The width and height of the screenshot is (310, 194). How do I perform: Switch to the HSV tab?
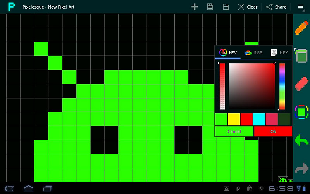click(228, 53)
